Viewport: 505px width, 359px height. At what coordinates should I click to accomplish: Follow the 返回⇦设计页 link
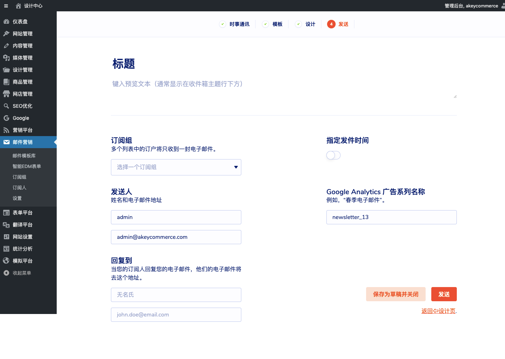coord(438,311)
